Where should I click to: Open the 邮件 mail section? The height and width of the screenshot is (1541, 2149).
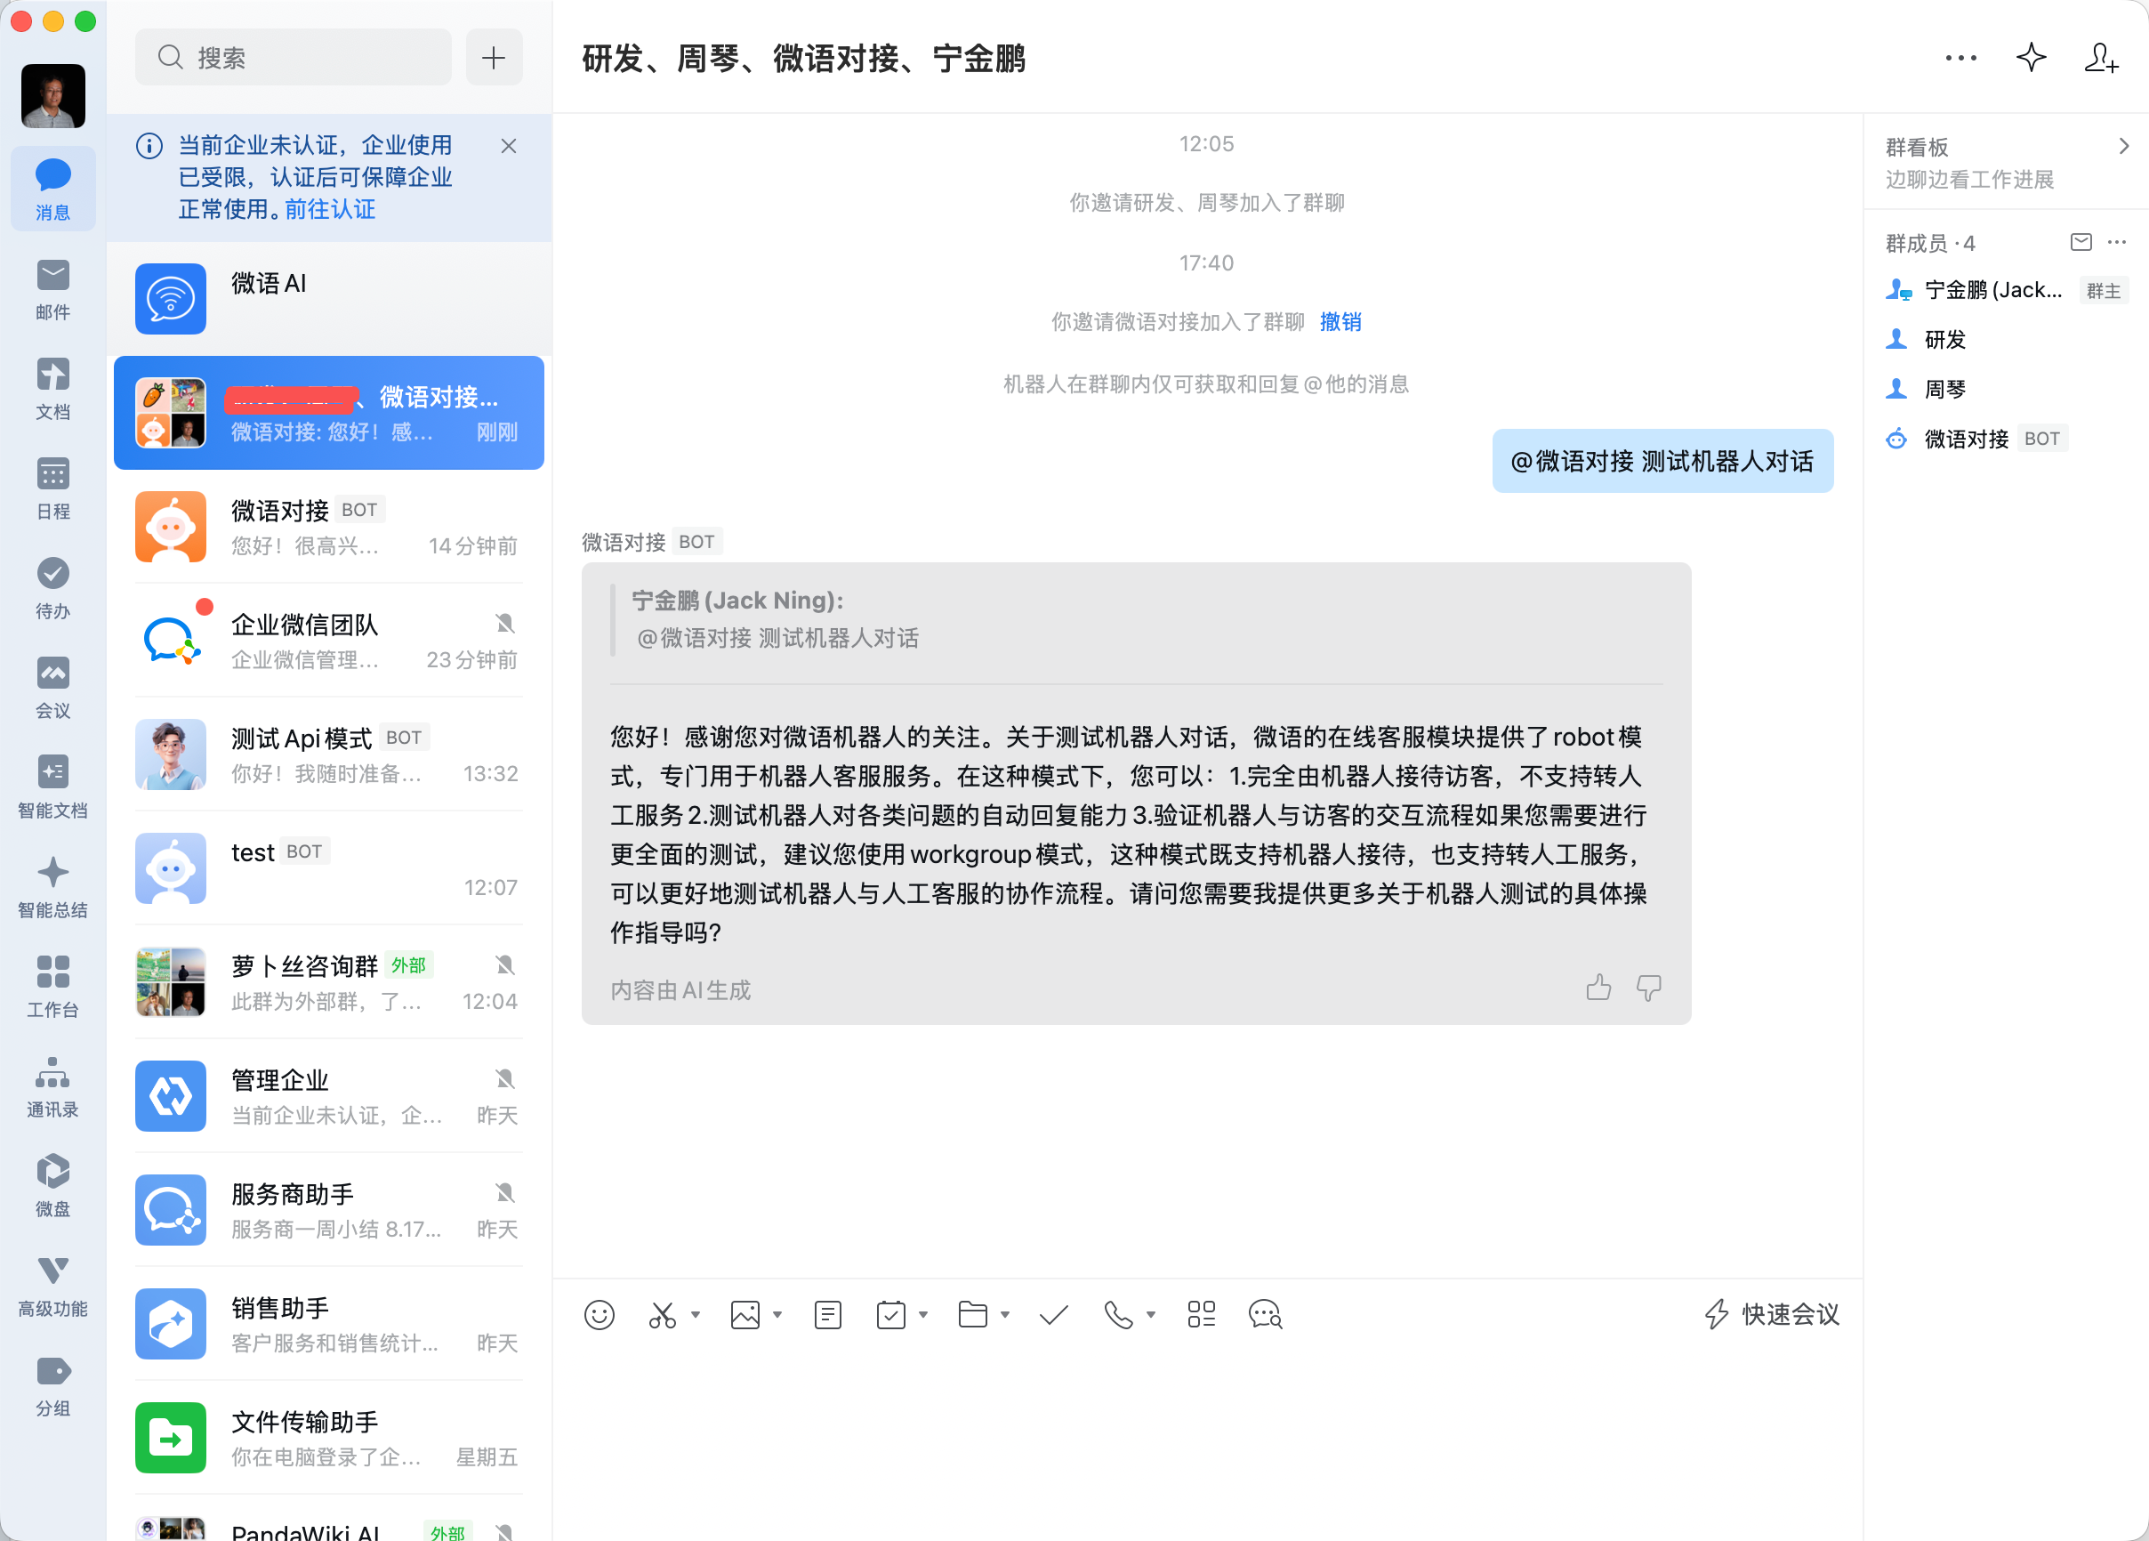(53, 290)
